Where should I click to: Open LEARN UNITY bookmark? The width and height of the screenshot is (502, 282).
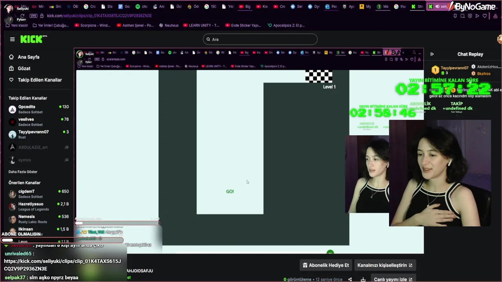coord(201,25)
